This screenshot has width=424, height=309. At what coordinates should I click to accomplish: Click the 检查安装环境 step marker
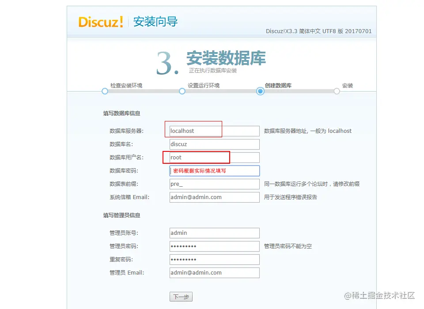(105, 91)
